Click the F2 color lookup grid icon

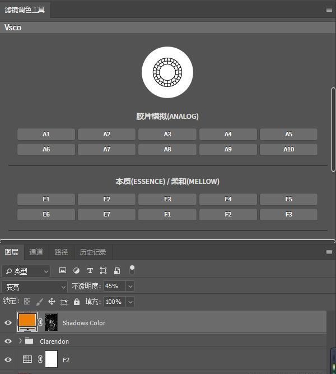coord(27,359)
